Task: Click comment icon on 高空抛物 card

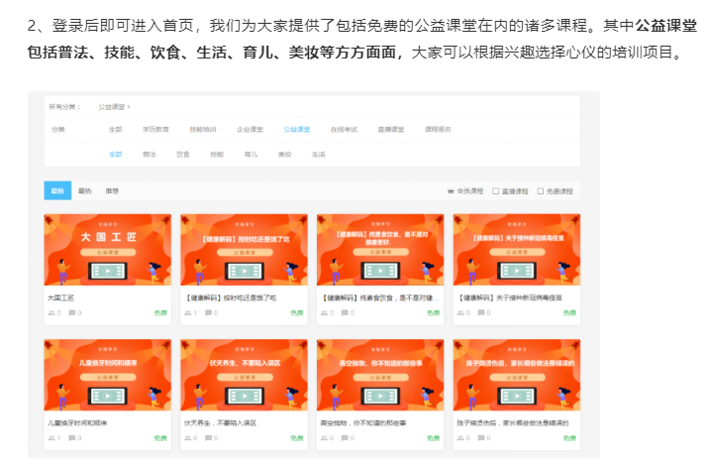Action: 345,438
